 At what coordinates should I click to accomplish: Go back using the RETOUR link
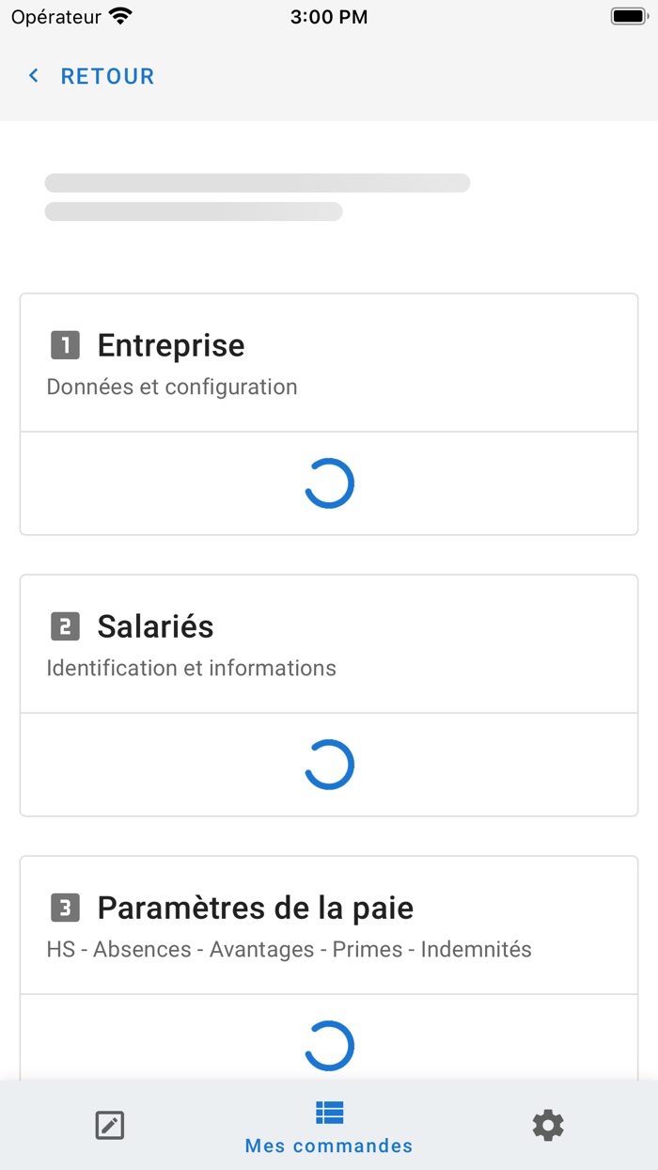pyautogui.click(x=107, y=76)
